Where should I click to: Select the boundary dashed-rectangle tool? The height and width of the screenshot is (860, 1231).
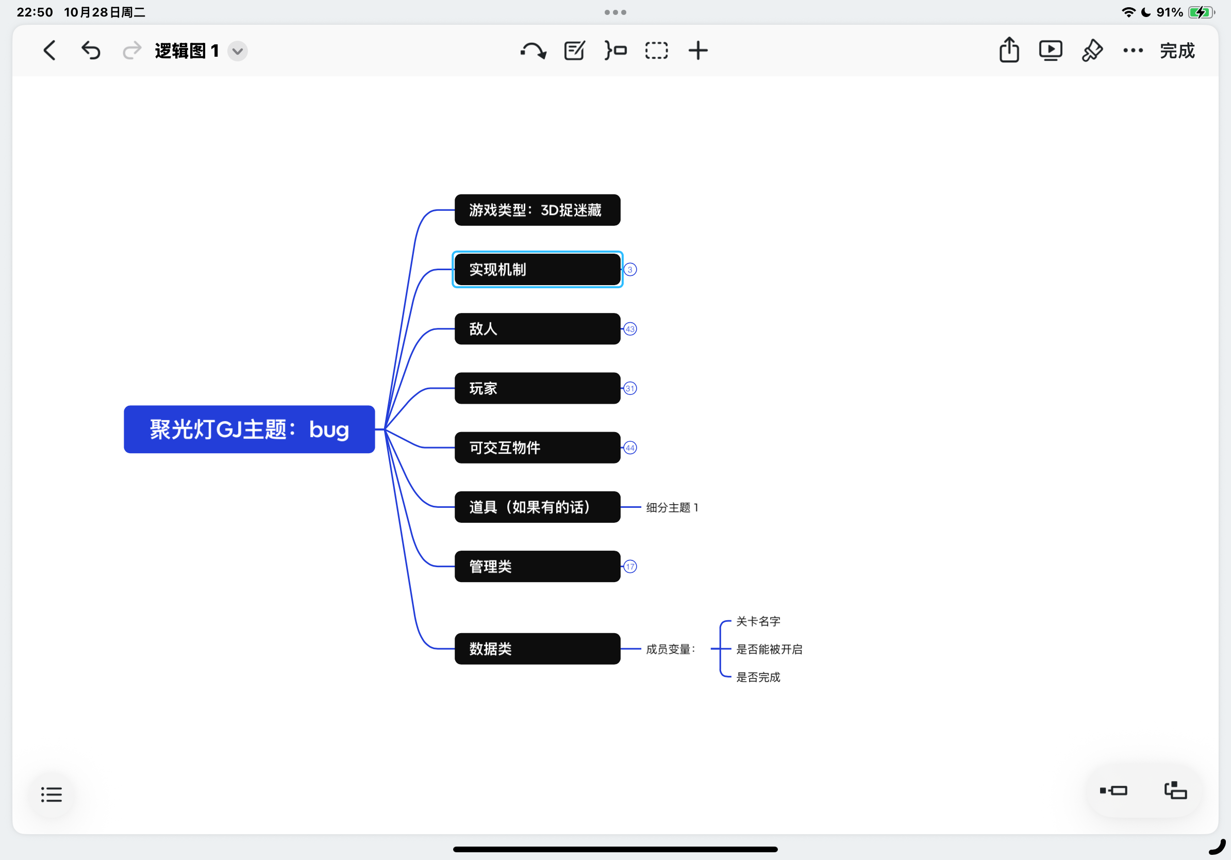point(656,51)
